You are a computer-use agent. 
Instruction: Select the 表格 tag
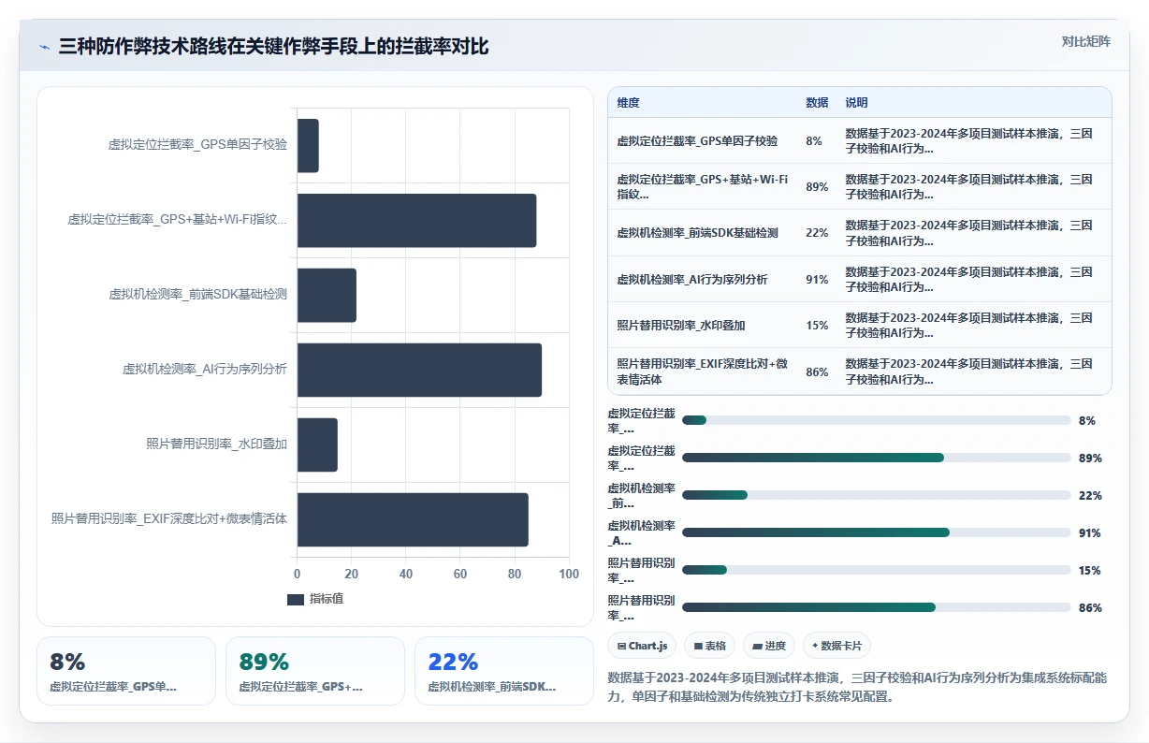coord(709,646)
